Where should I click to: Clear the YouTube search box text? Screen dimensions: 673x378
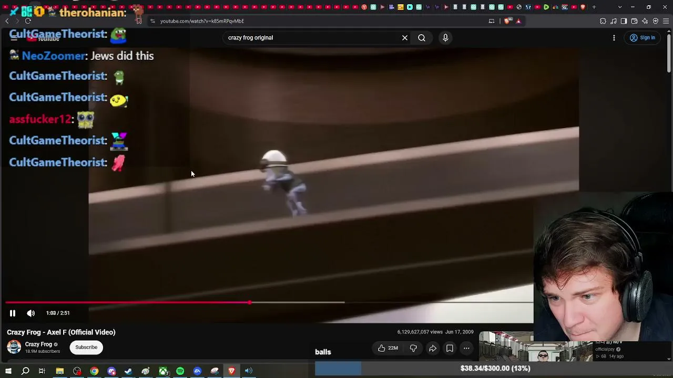tap(405, 38)
